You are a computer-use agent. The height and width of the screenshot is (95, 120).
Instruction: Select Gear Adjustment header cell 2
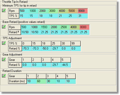coord(37,60)
